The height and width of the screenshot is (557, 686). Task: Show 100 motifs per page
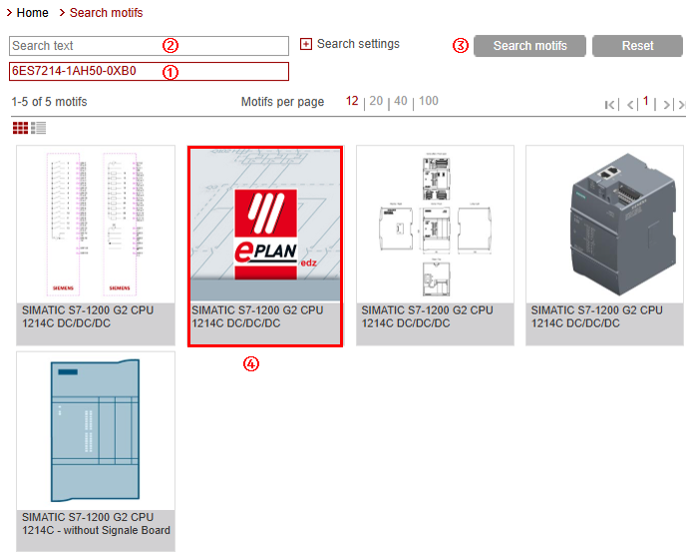pyautogui.click(x=428, y=101)
